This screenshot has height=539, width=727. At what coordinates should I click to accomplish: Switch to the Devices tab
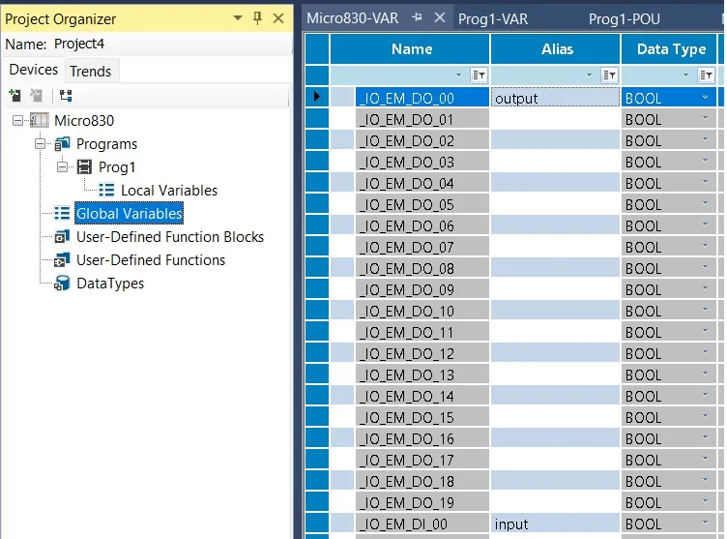coord(34,70)
